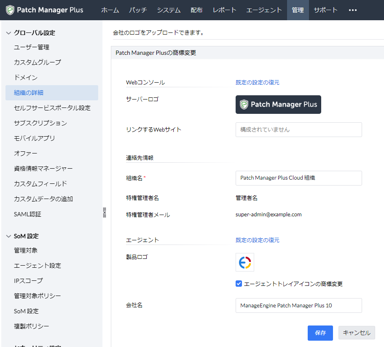Collapse the sidebar using the splitter handle
The height and width of the screenshot is (347, 384).
click(104, 212)
